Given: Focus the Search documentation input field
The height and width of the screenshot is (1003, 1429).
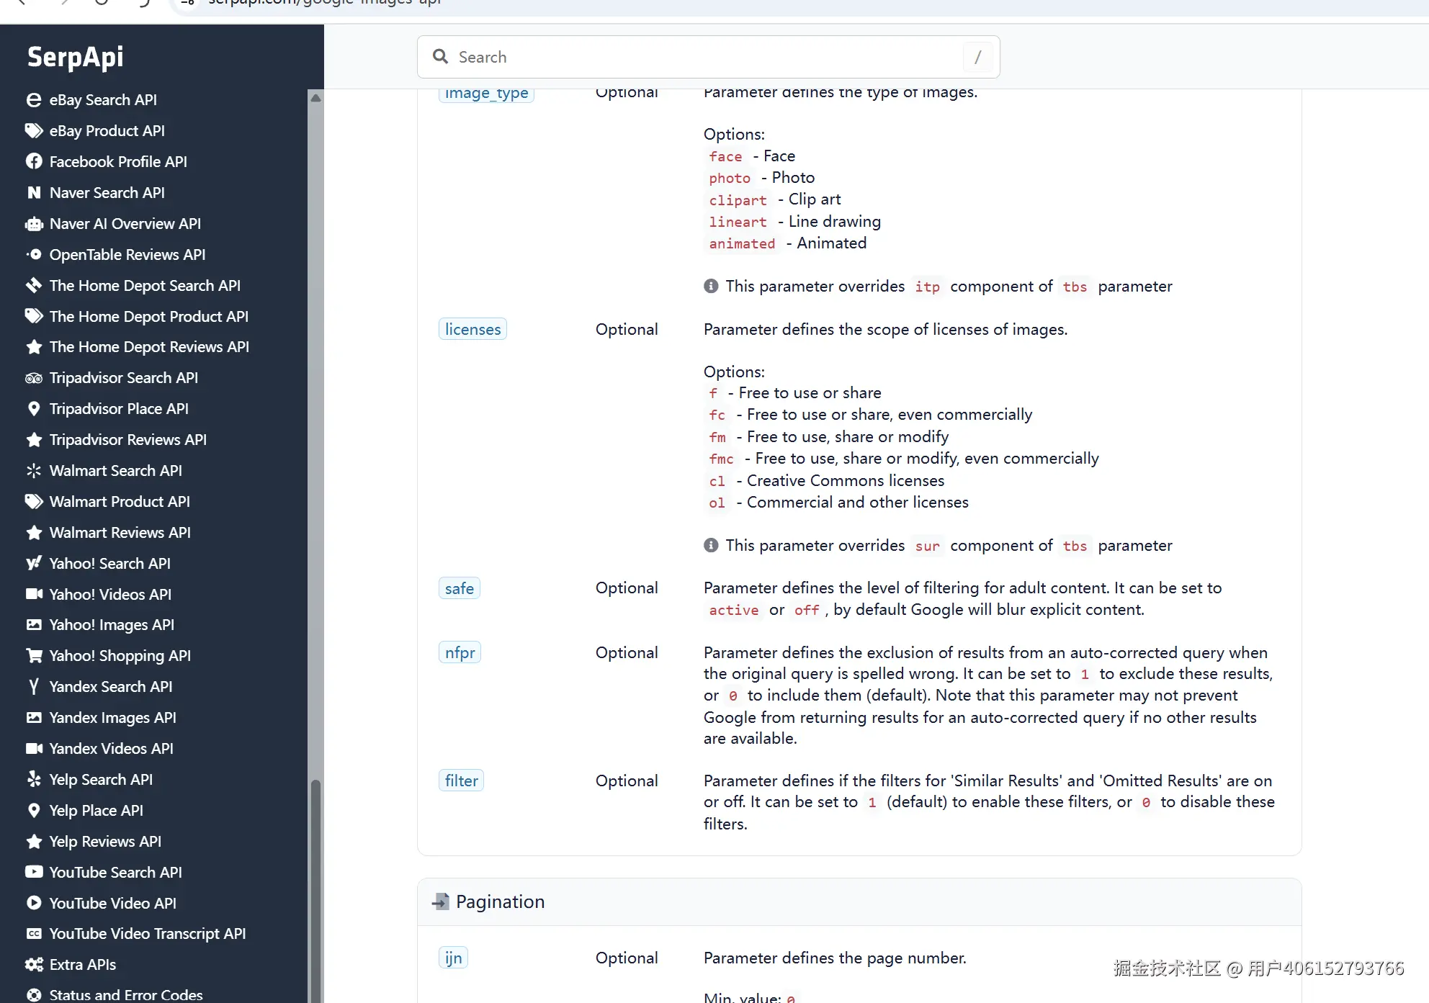Looking at the screenshot, I should 709,57.
